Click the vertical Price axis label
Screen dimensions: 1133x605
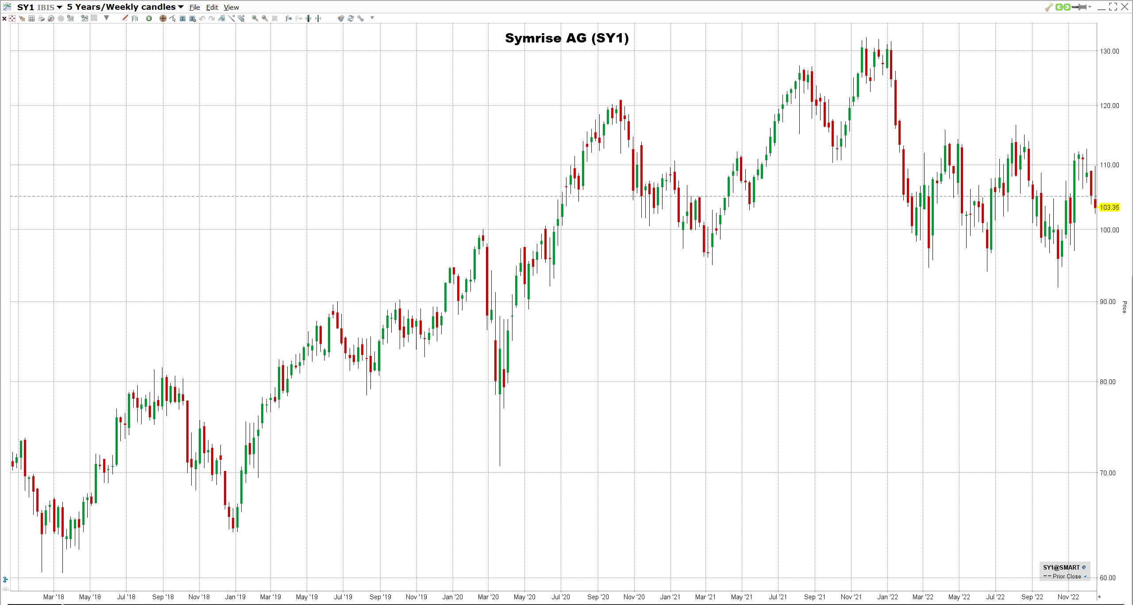click(x=1125, y=307)
